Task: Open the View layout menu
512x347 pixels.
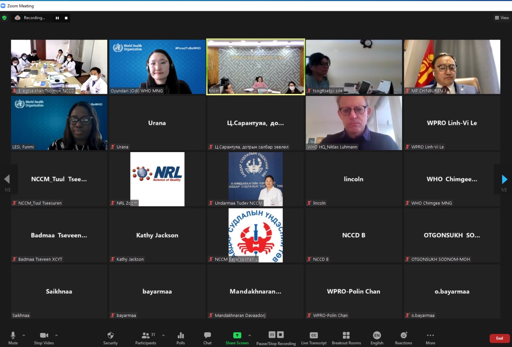Action: click(x=502, y=18)
